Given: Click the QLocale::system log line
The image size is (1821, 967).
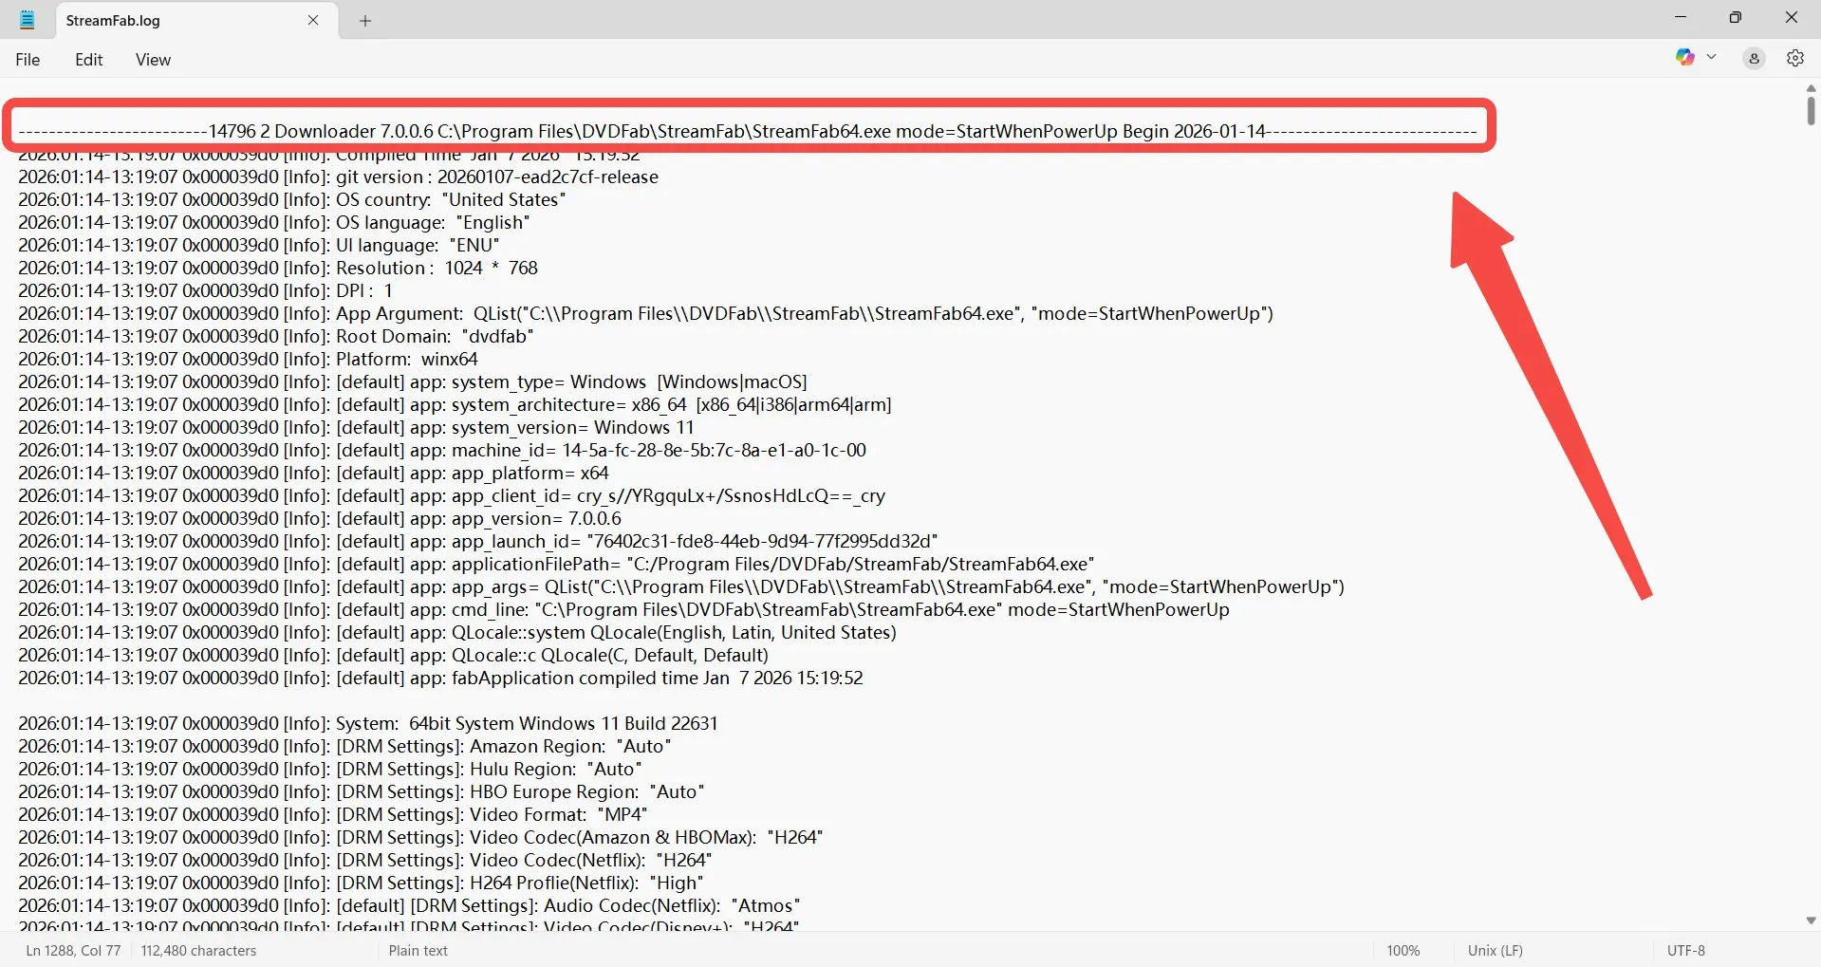Looking at the screenshot, I should tap(457, 633).
